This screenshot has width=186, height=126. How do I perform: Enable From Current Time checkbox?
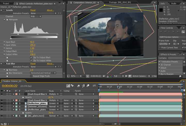[x=160, y=48]
